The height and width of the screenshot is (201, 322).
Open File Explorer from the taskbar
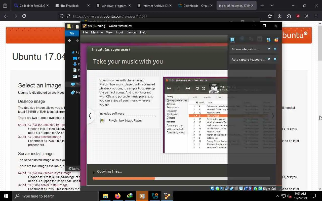[x=105, y=196]
